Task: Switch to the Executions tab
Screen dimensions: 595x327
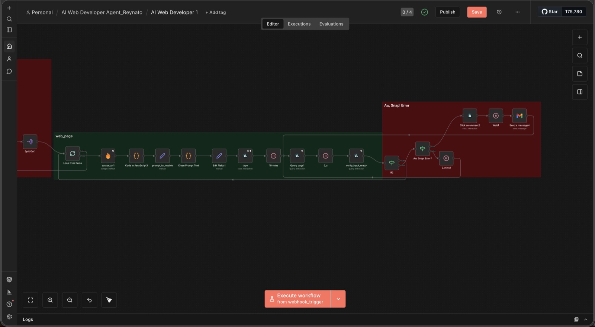Action: click(299, 24)
